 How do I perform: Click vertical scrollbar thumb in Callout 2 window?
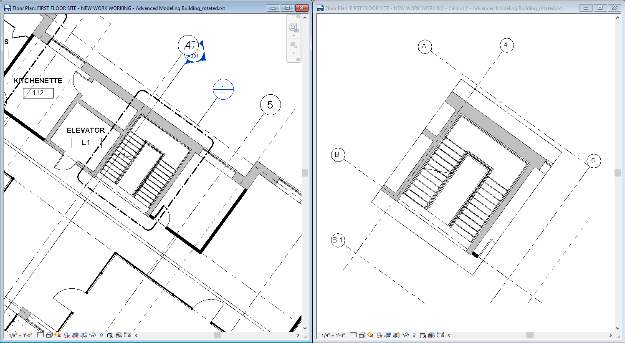click(x=617, y=173)
